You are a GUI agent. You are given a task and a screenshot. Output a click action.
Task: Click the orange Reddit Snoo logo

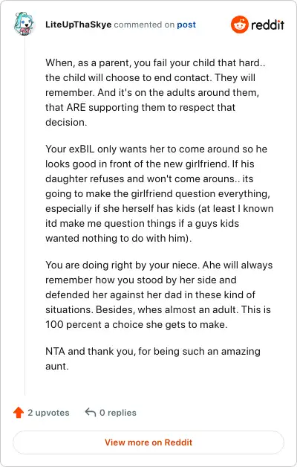239,25
